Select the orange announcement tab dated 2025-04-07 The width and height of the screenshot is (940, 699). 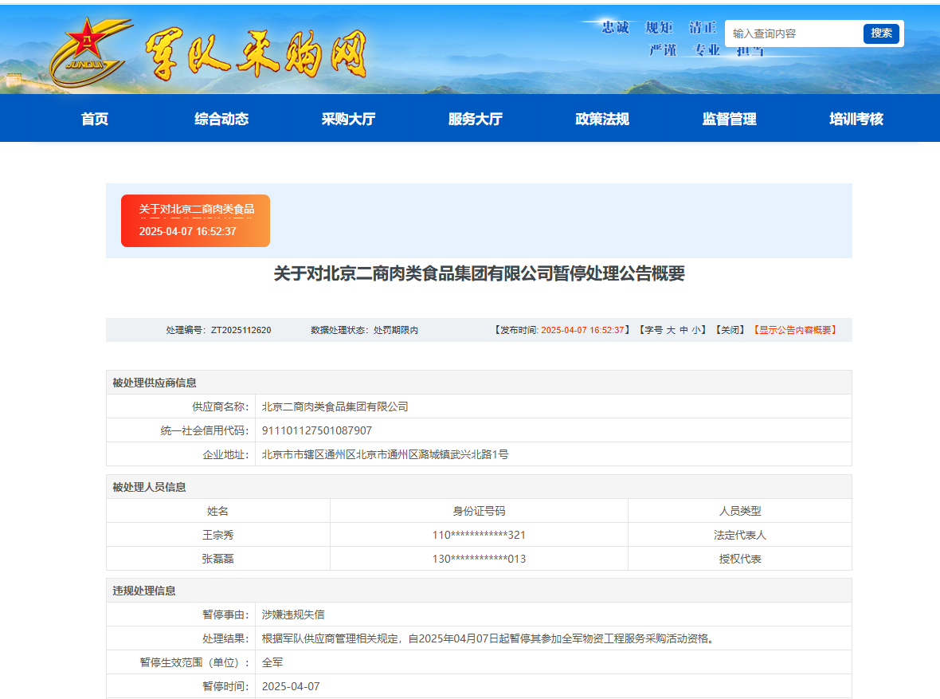[x=195, y=221]
